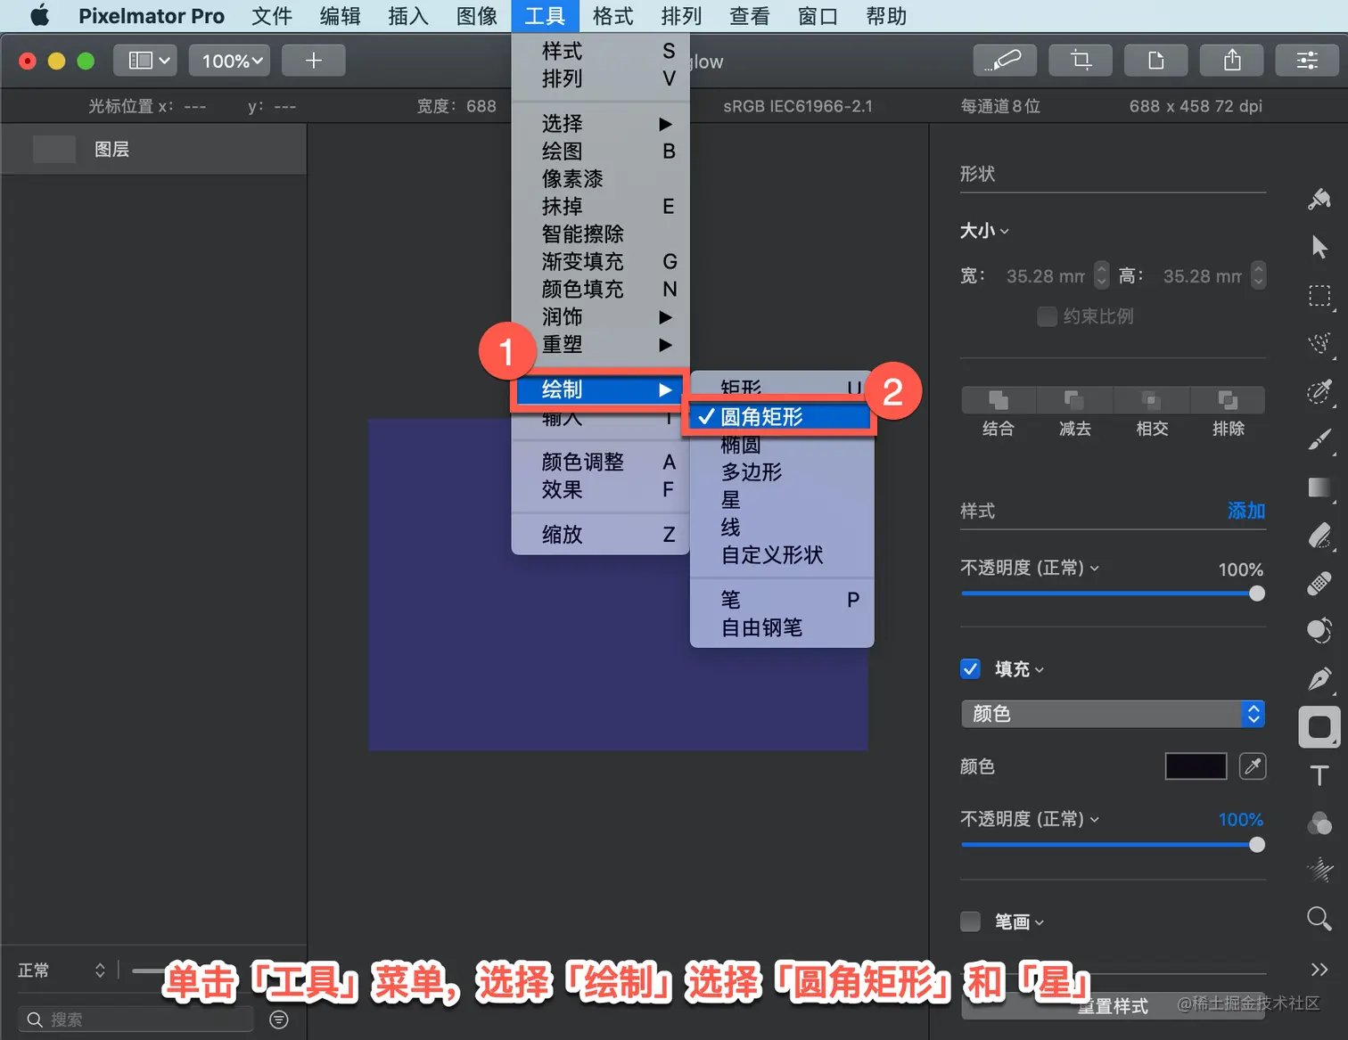
Task: Enable the Stroke checkbox
Action: 971,921
